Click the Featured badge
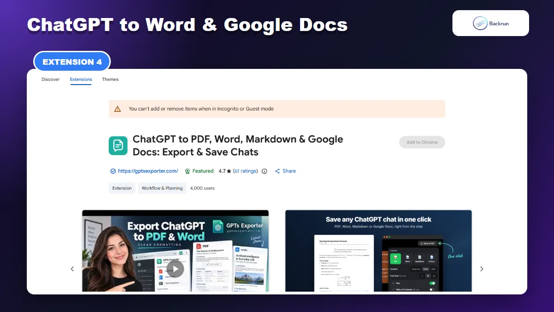The width and height of the screenshot is (554, 312). pos(199,171)
